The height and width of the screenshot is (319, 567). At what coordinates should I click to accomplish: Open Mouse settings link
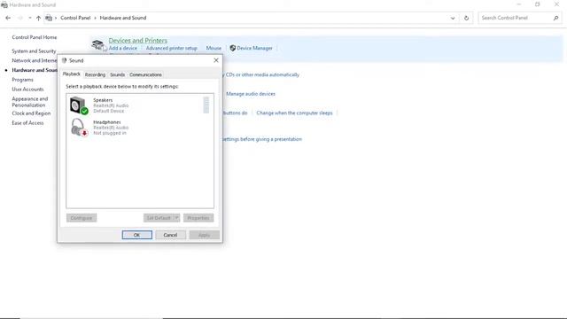[214, 48]
